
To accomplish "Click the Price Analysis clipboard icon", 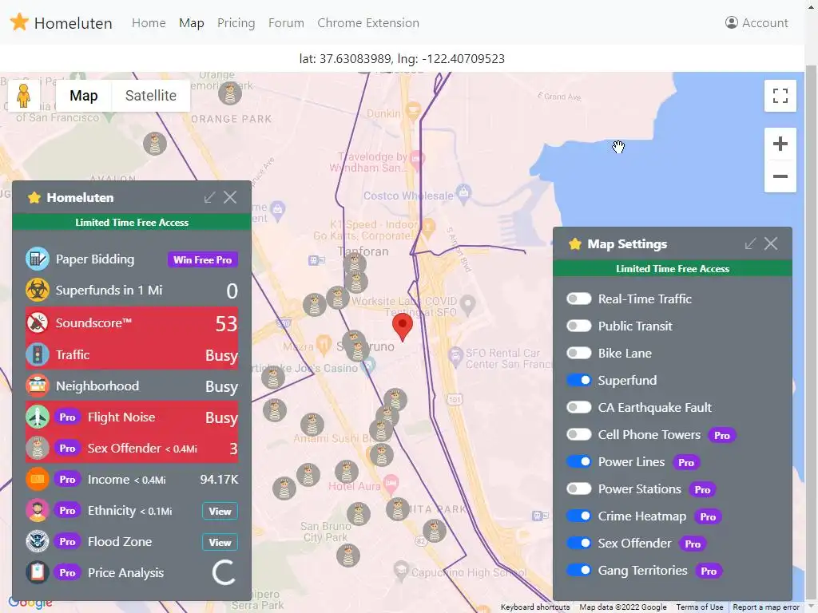I will tap(38, 572).
